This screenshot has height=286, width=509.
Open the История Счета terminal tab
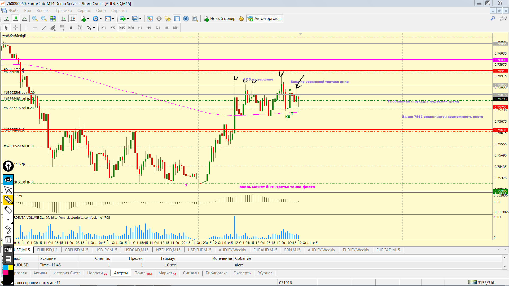click(67, 273)
